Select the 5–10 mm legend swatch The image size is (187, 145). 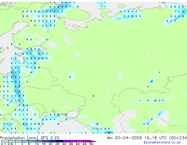pyautogui.click(x=32, y=141)
